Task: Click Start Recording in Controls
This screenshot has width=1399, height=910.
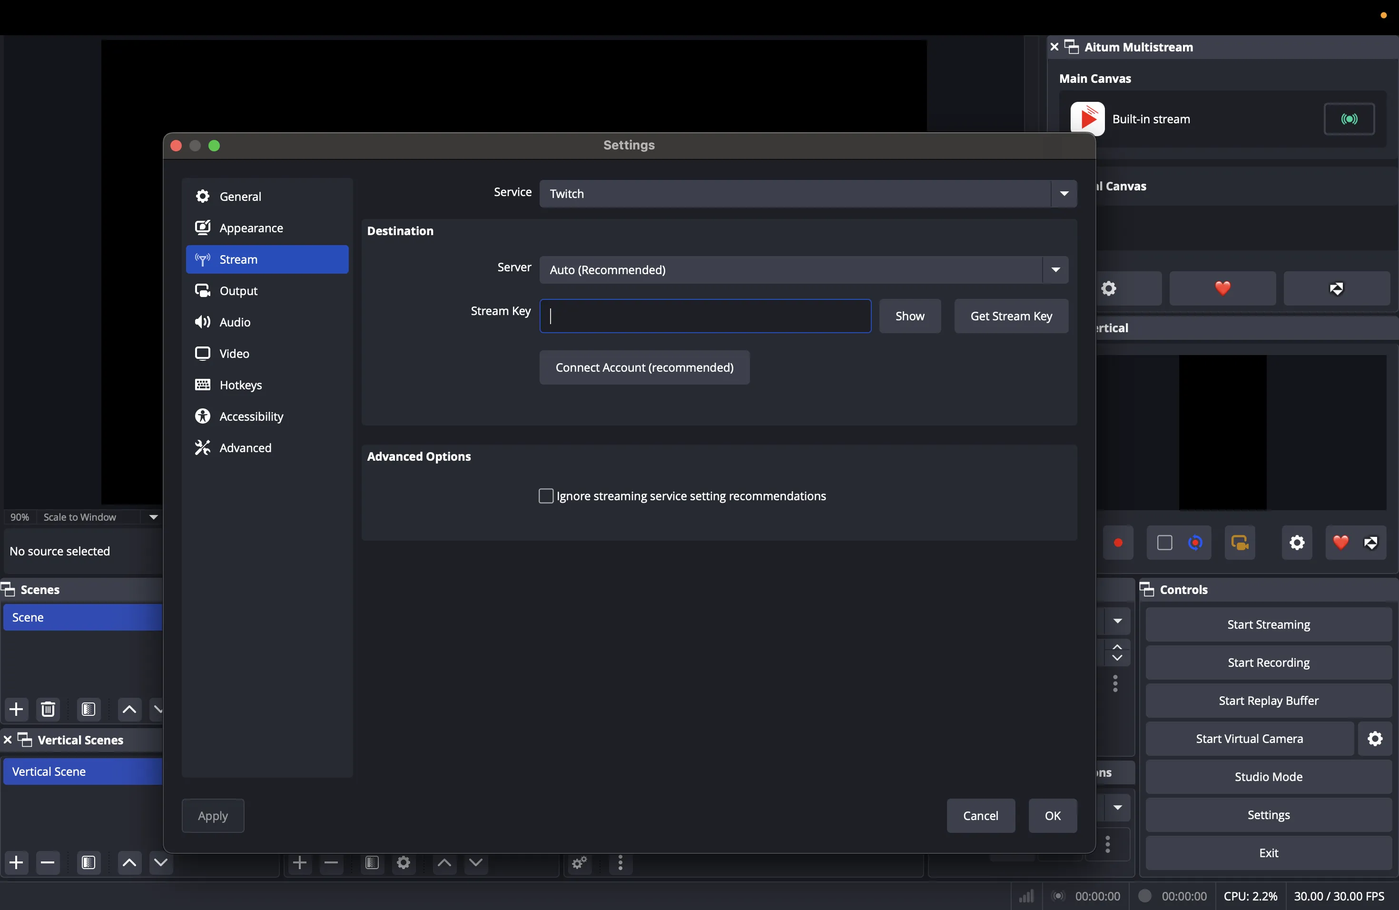Action: (x=1269, y=663)
